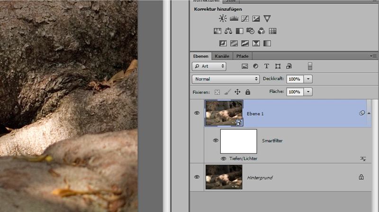Add a Curves adjustment layer

tap(245, 19)
